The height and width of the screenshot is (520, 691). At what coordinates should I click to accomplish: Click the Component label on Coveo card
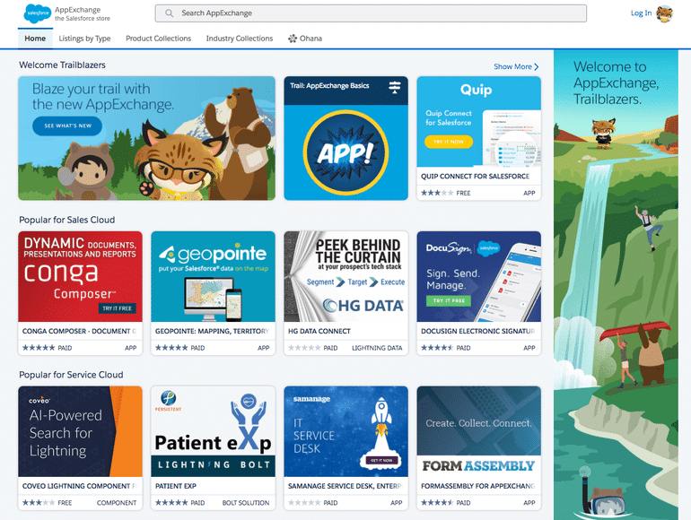117,503
